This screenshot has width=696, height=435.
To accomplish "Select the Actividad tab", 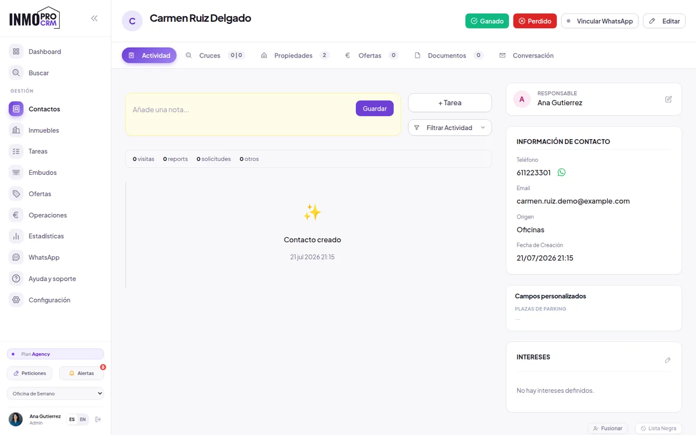I will tap(149, 56).
